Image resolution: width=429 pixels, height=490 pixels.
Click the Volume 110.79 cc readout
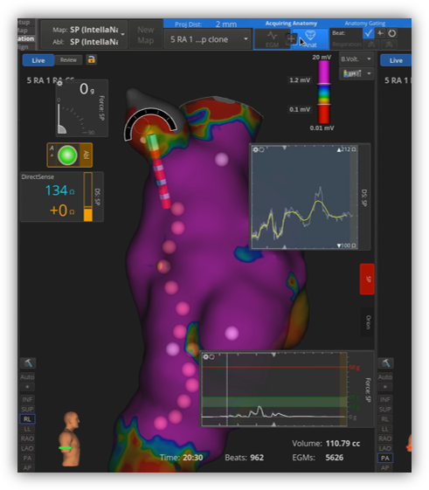pos(326,444)
